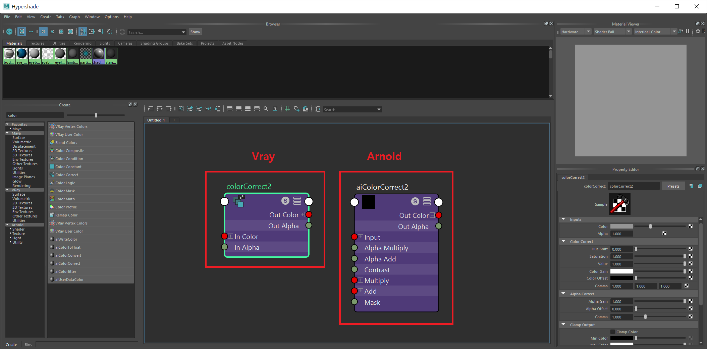Click Remap Color in the create list
The width and height of the screenshot is (707, 349).
pos(91,215)
